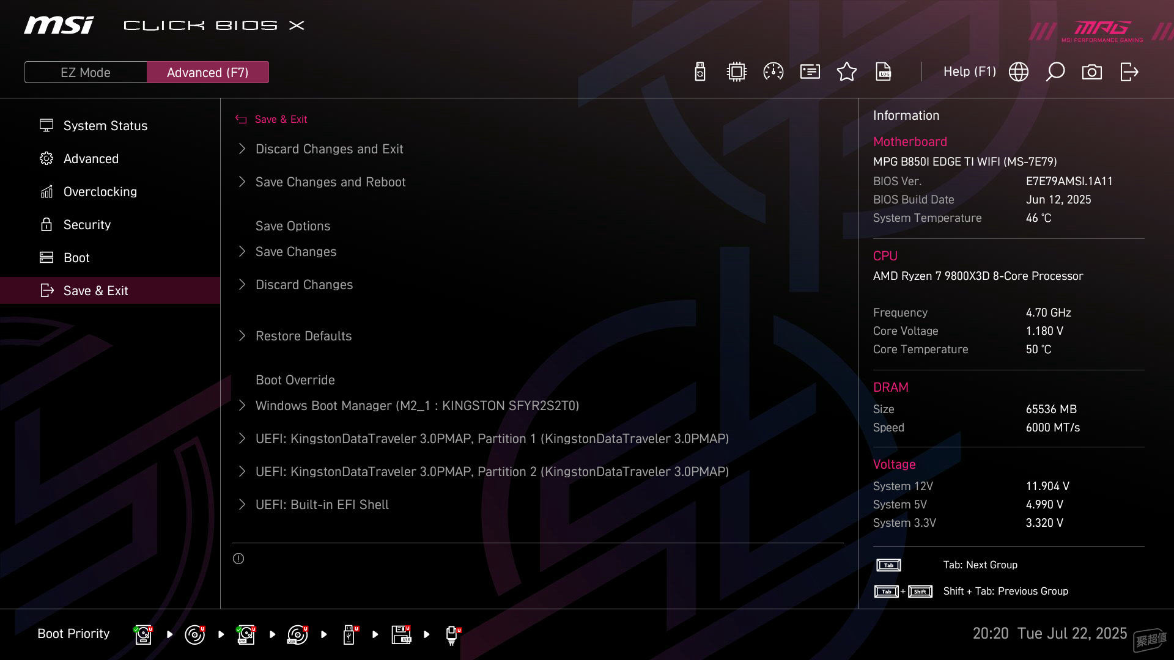Click the Motherboard heading in Information panel

pos(910,142)
